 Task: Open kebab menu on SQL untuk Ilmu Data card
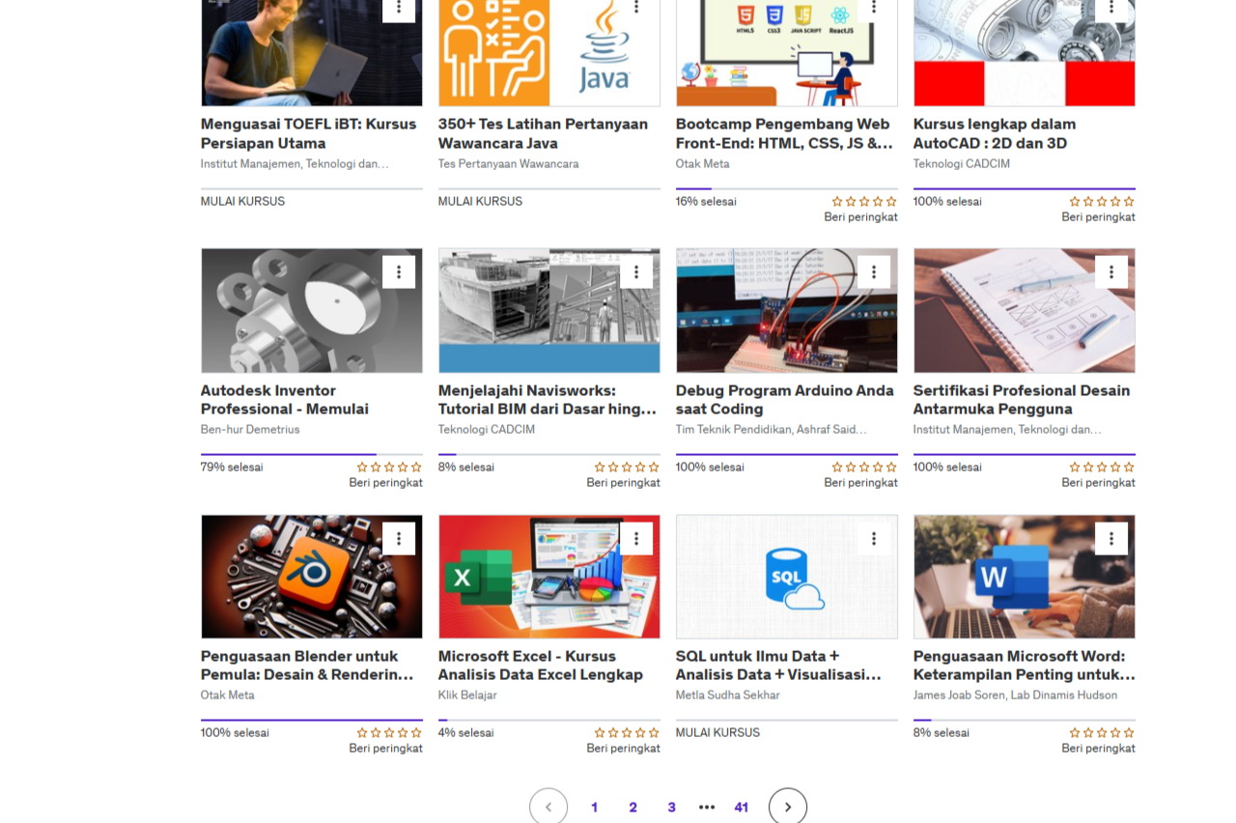click(x=873, y=538)
